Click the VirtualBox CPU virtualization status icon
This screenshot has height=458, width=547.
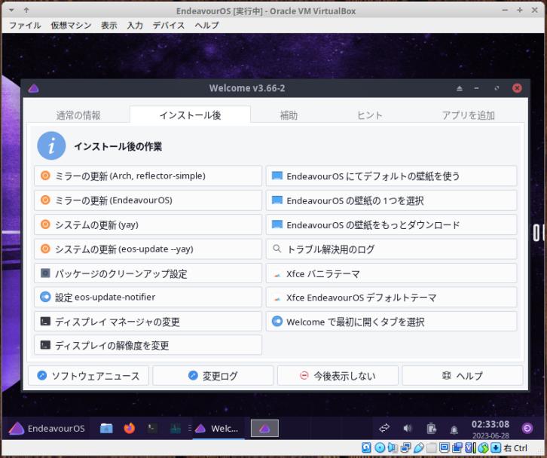pyautogui.click(x=470, y=447)
